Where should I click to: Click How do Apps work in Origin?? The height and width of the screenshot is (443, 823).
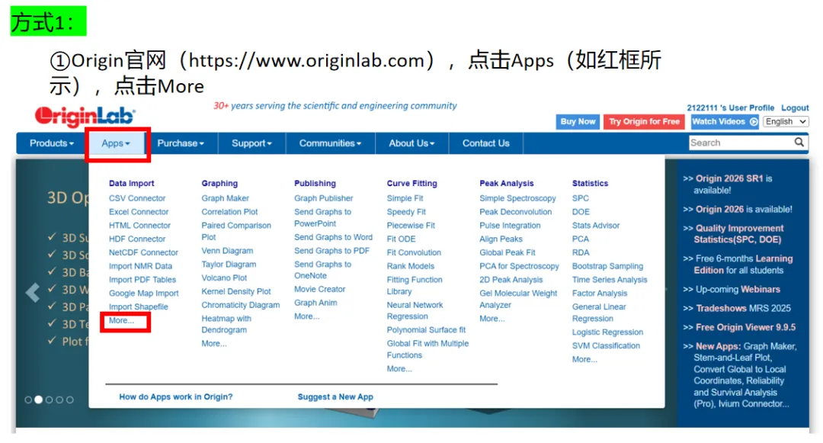176,396
